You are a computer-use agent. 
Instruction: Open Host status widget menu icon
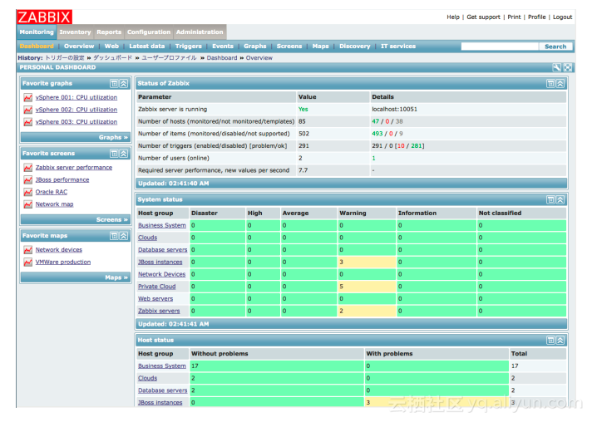[x=551, y=341]
